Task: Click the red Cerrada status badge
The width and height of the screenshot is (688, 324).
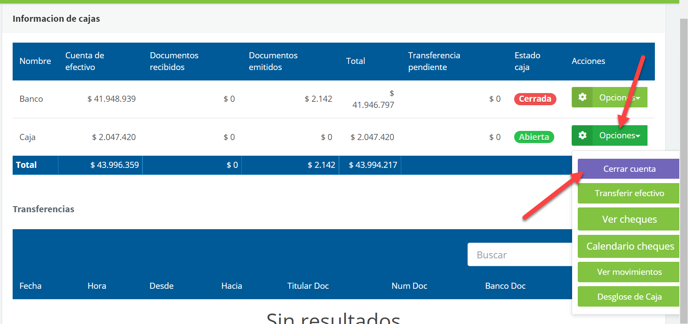Action: 535,99
